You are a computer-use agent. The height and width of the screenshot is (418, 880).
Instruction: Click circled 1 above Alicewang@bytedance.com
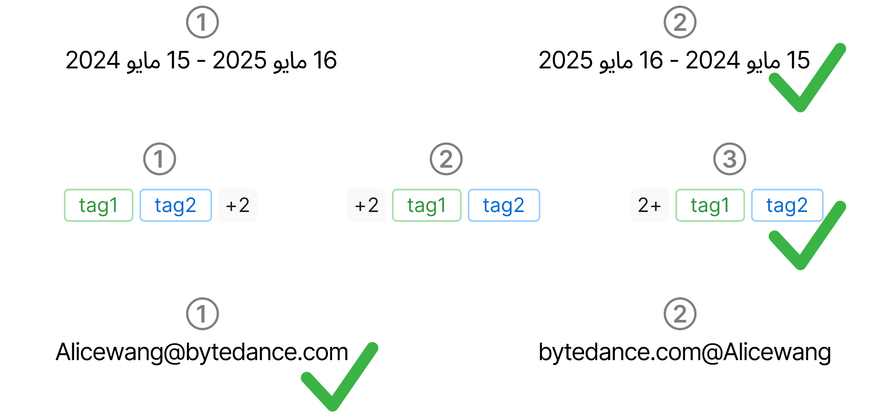tap(202, 314)
